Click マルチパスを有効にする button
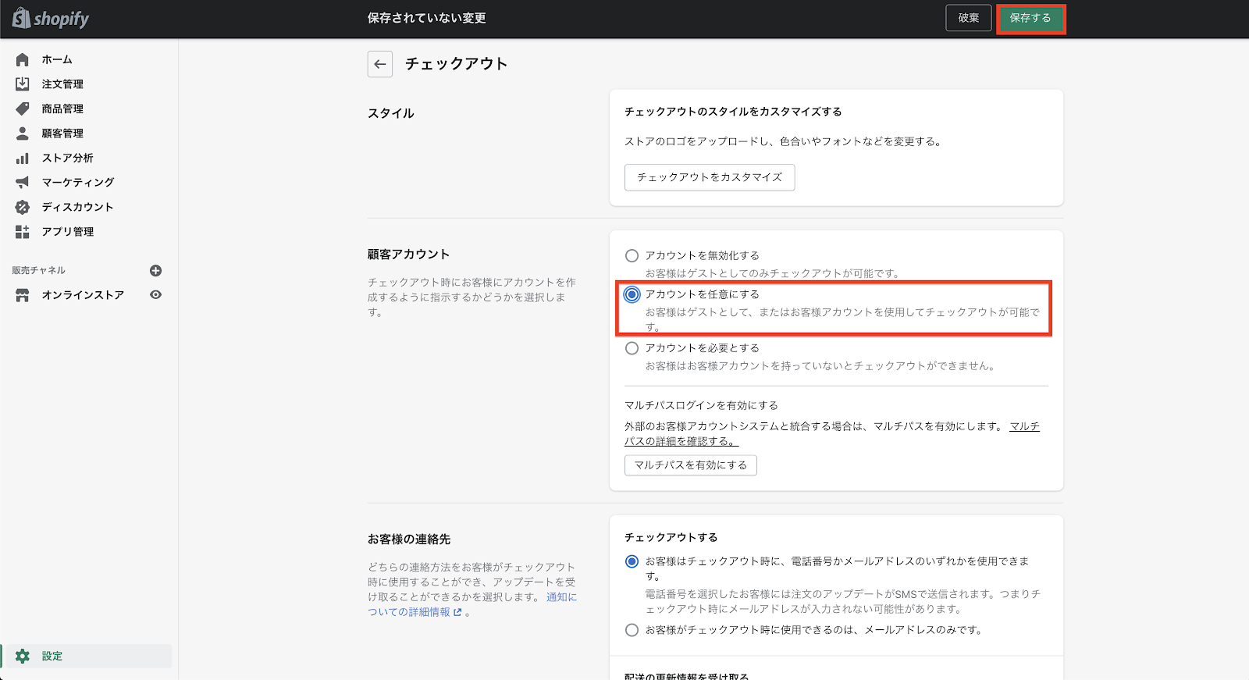This screenshot has width=1249, height=680. click(x=690, y=465)
